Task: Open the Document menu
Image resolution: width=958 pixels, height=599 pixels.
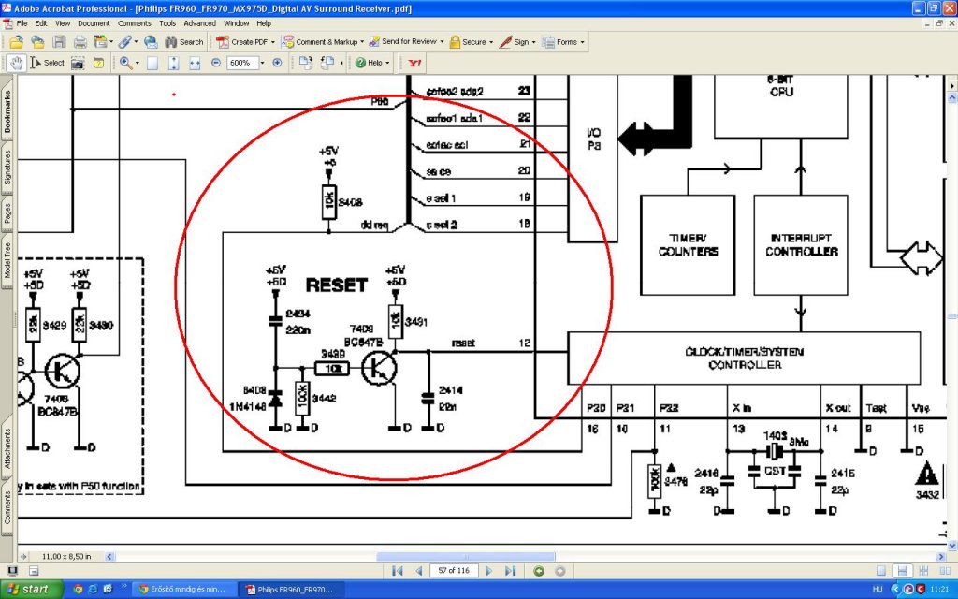Action: (x=94, y=23)
